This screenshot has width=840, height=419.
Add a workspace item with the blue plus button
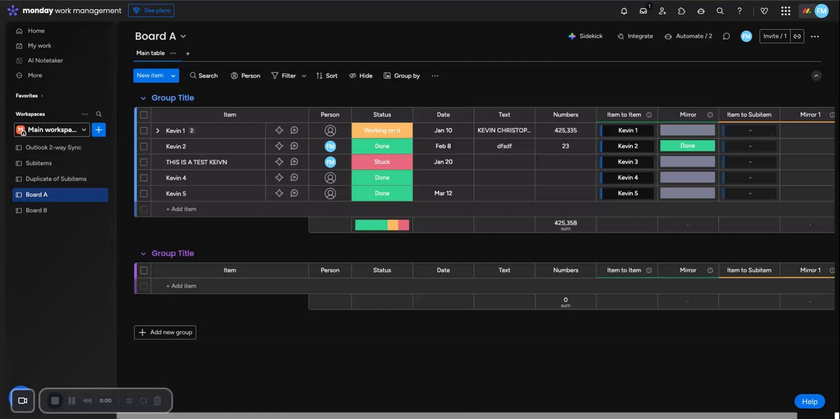(x=99, y=130)
